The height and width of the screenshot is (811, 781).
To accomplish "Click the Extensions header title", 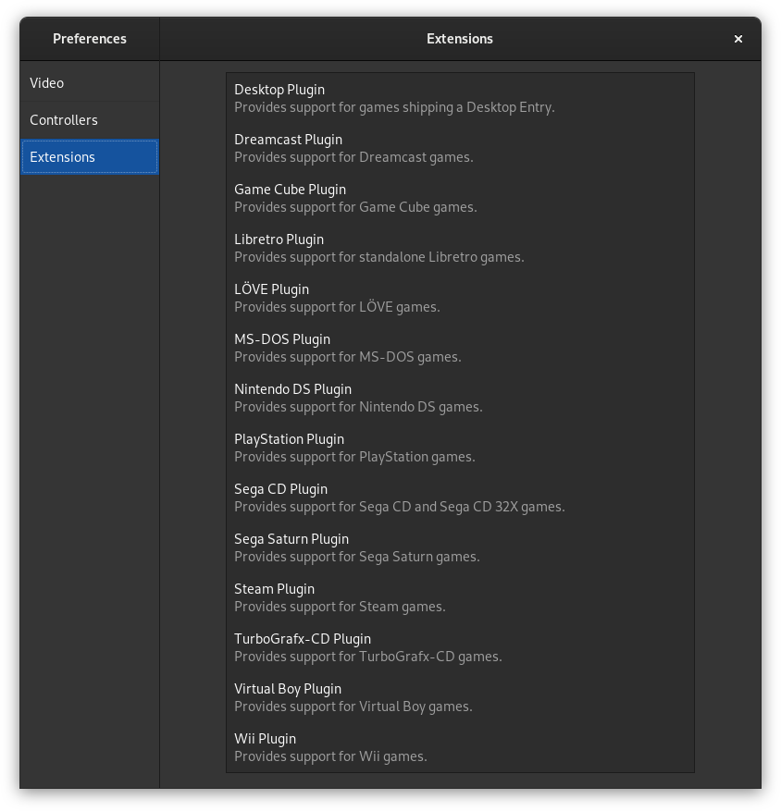I will point(460,39).
